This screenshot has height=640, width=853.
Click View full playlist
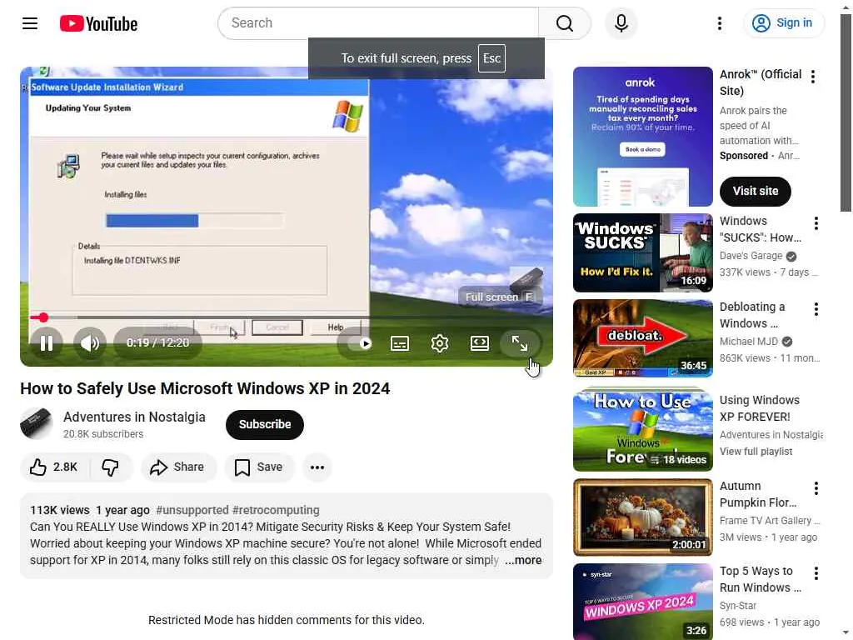coord(756,452)
